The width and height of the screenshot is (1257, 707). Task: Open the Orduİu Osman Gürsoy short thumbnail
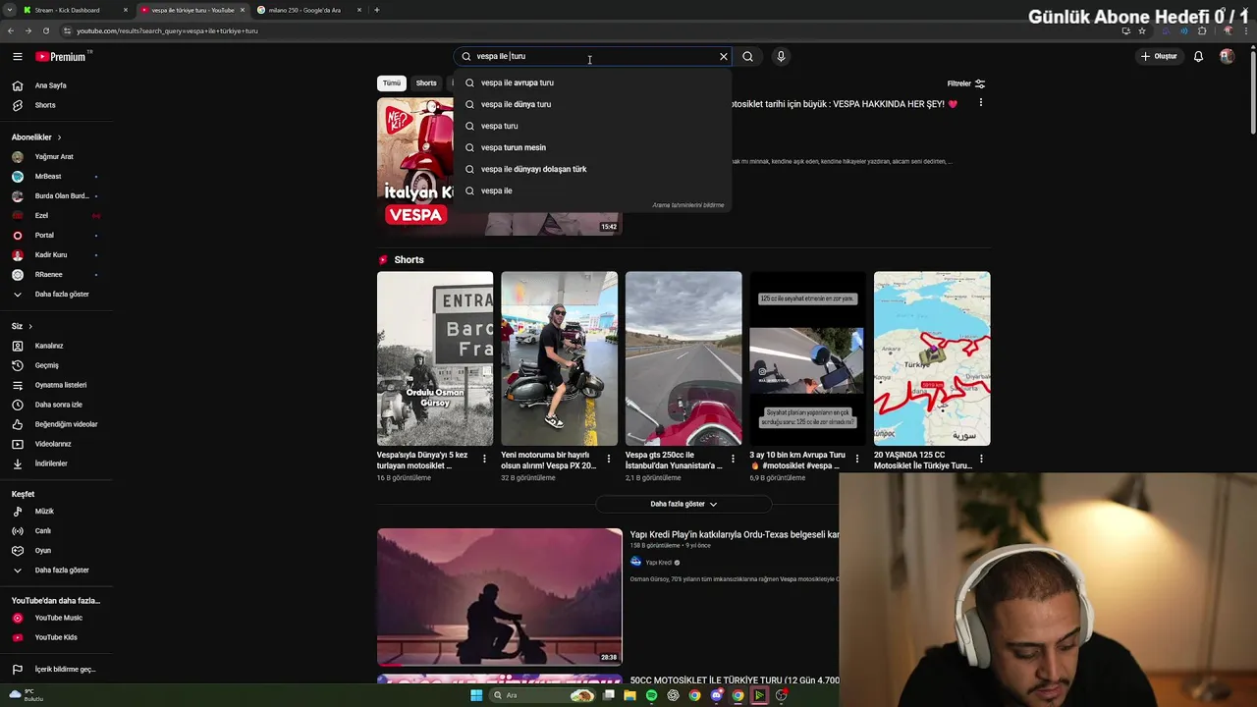pos(435,358)
